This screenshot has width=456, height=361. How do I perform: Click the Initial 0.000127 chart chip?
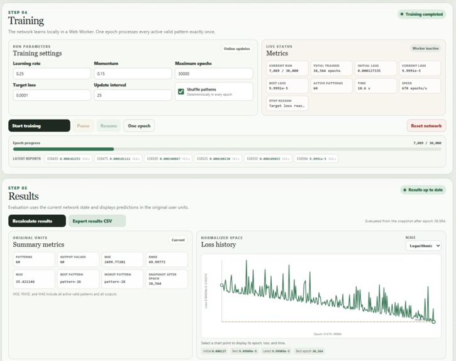(x=214, y=351)
